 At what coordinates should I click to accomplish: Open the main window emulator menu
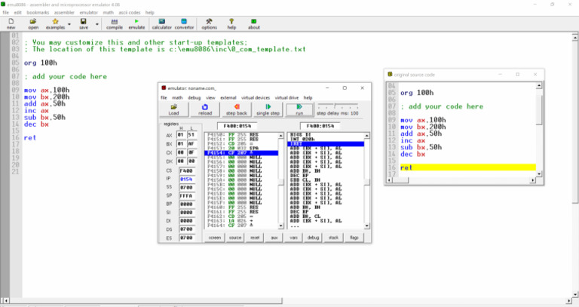pos(89,13)
